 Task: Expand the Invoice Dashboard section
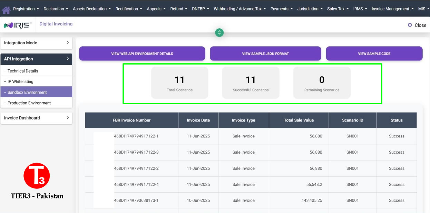(36, 118)
